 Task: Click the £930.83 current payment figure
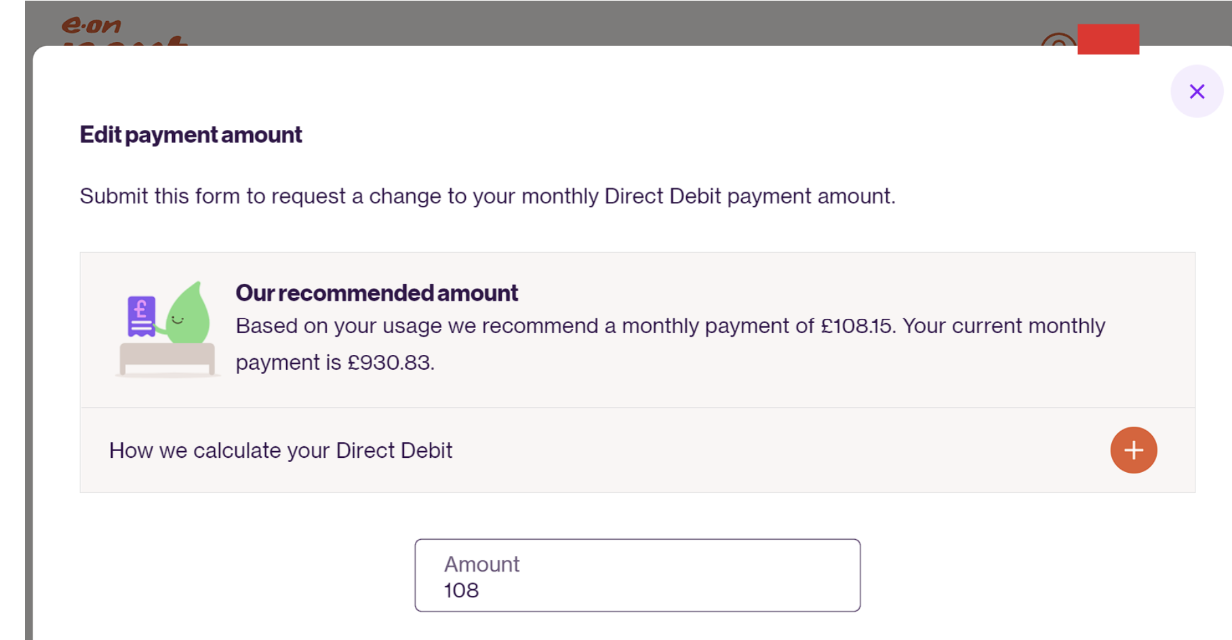coord(390,362)
